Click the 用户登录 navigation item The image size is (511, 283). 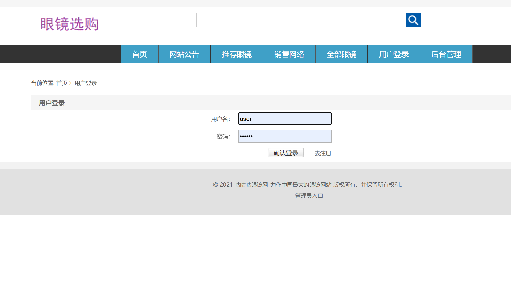pyautogui.click(x=394, y=54)
